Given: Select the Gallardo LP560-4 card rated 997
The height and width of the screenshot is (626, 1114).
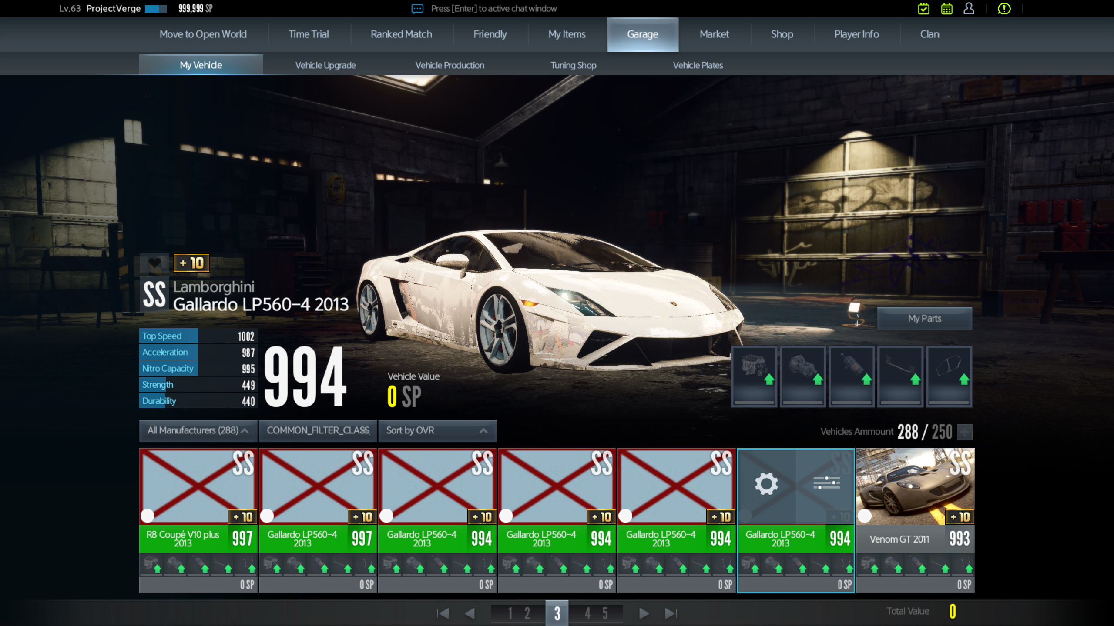Looking at the screenshot, I should click(x=318, y=520).
